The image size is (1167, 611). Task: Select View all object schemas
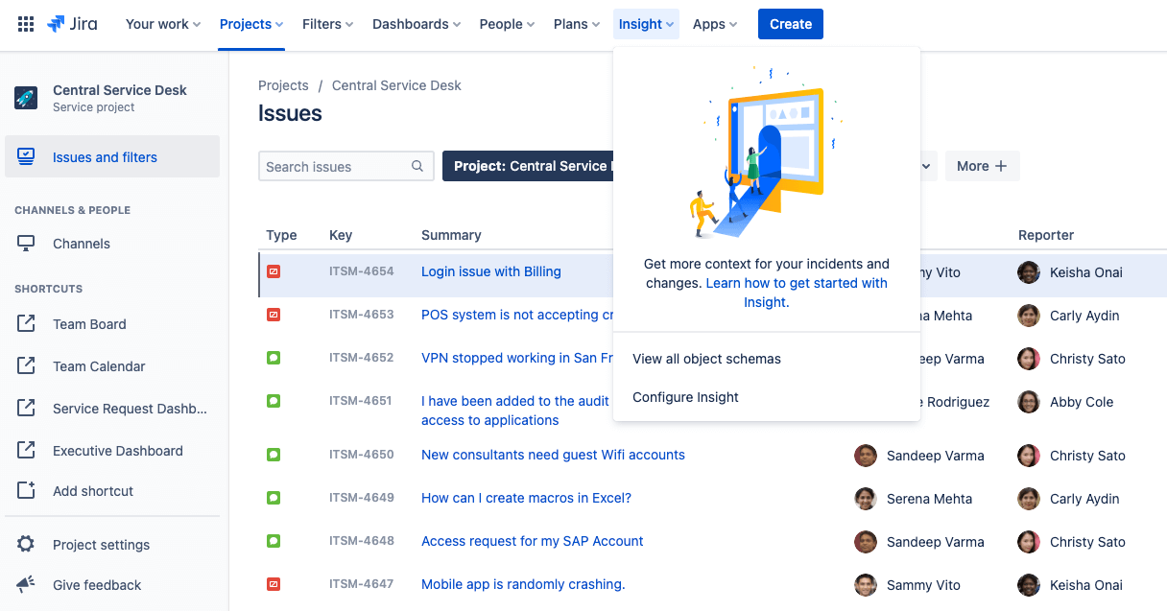[706, 358]
